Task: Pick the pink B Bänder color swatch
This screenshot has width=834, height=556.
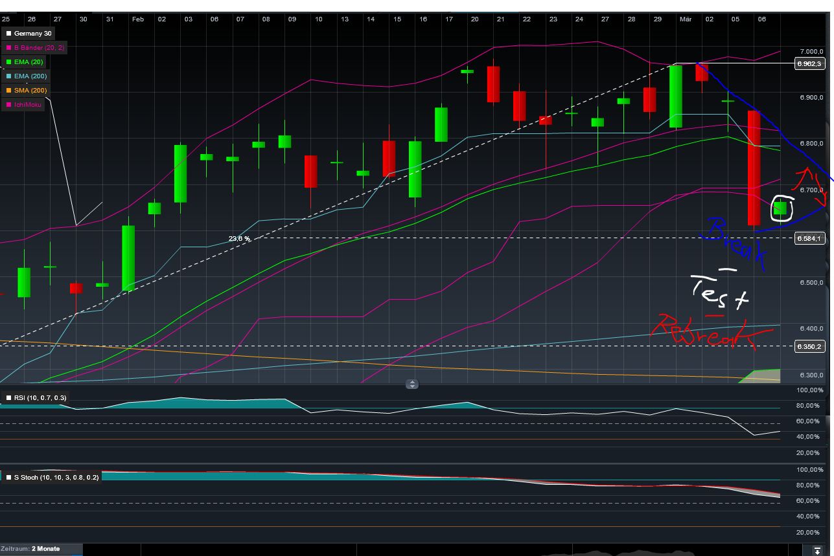Action: 8,47
